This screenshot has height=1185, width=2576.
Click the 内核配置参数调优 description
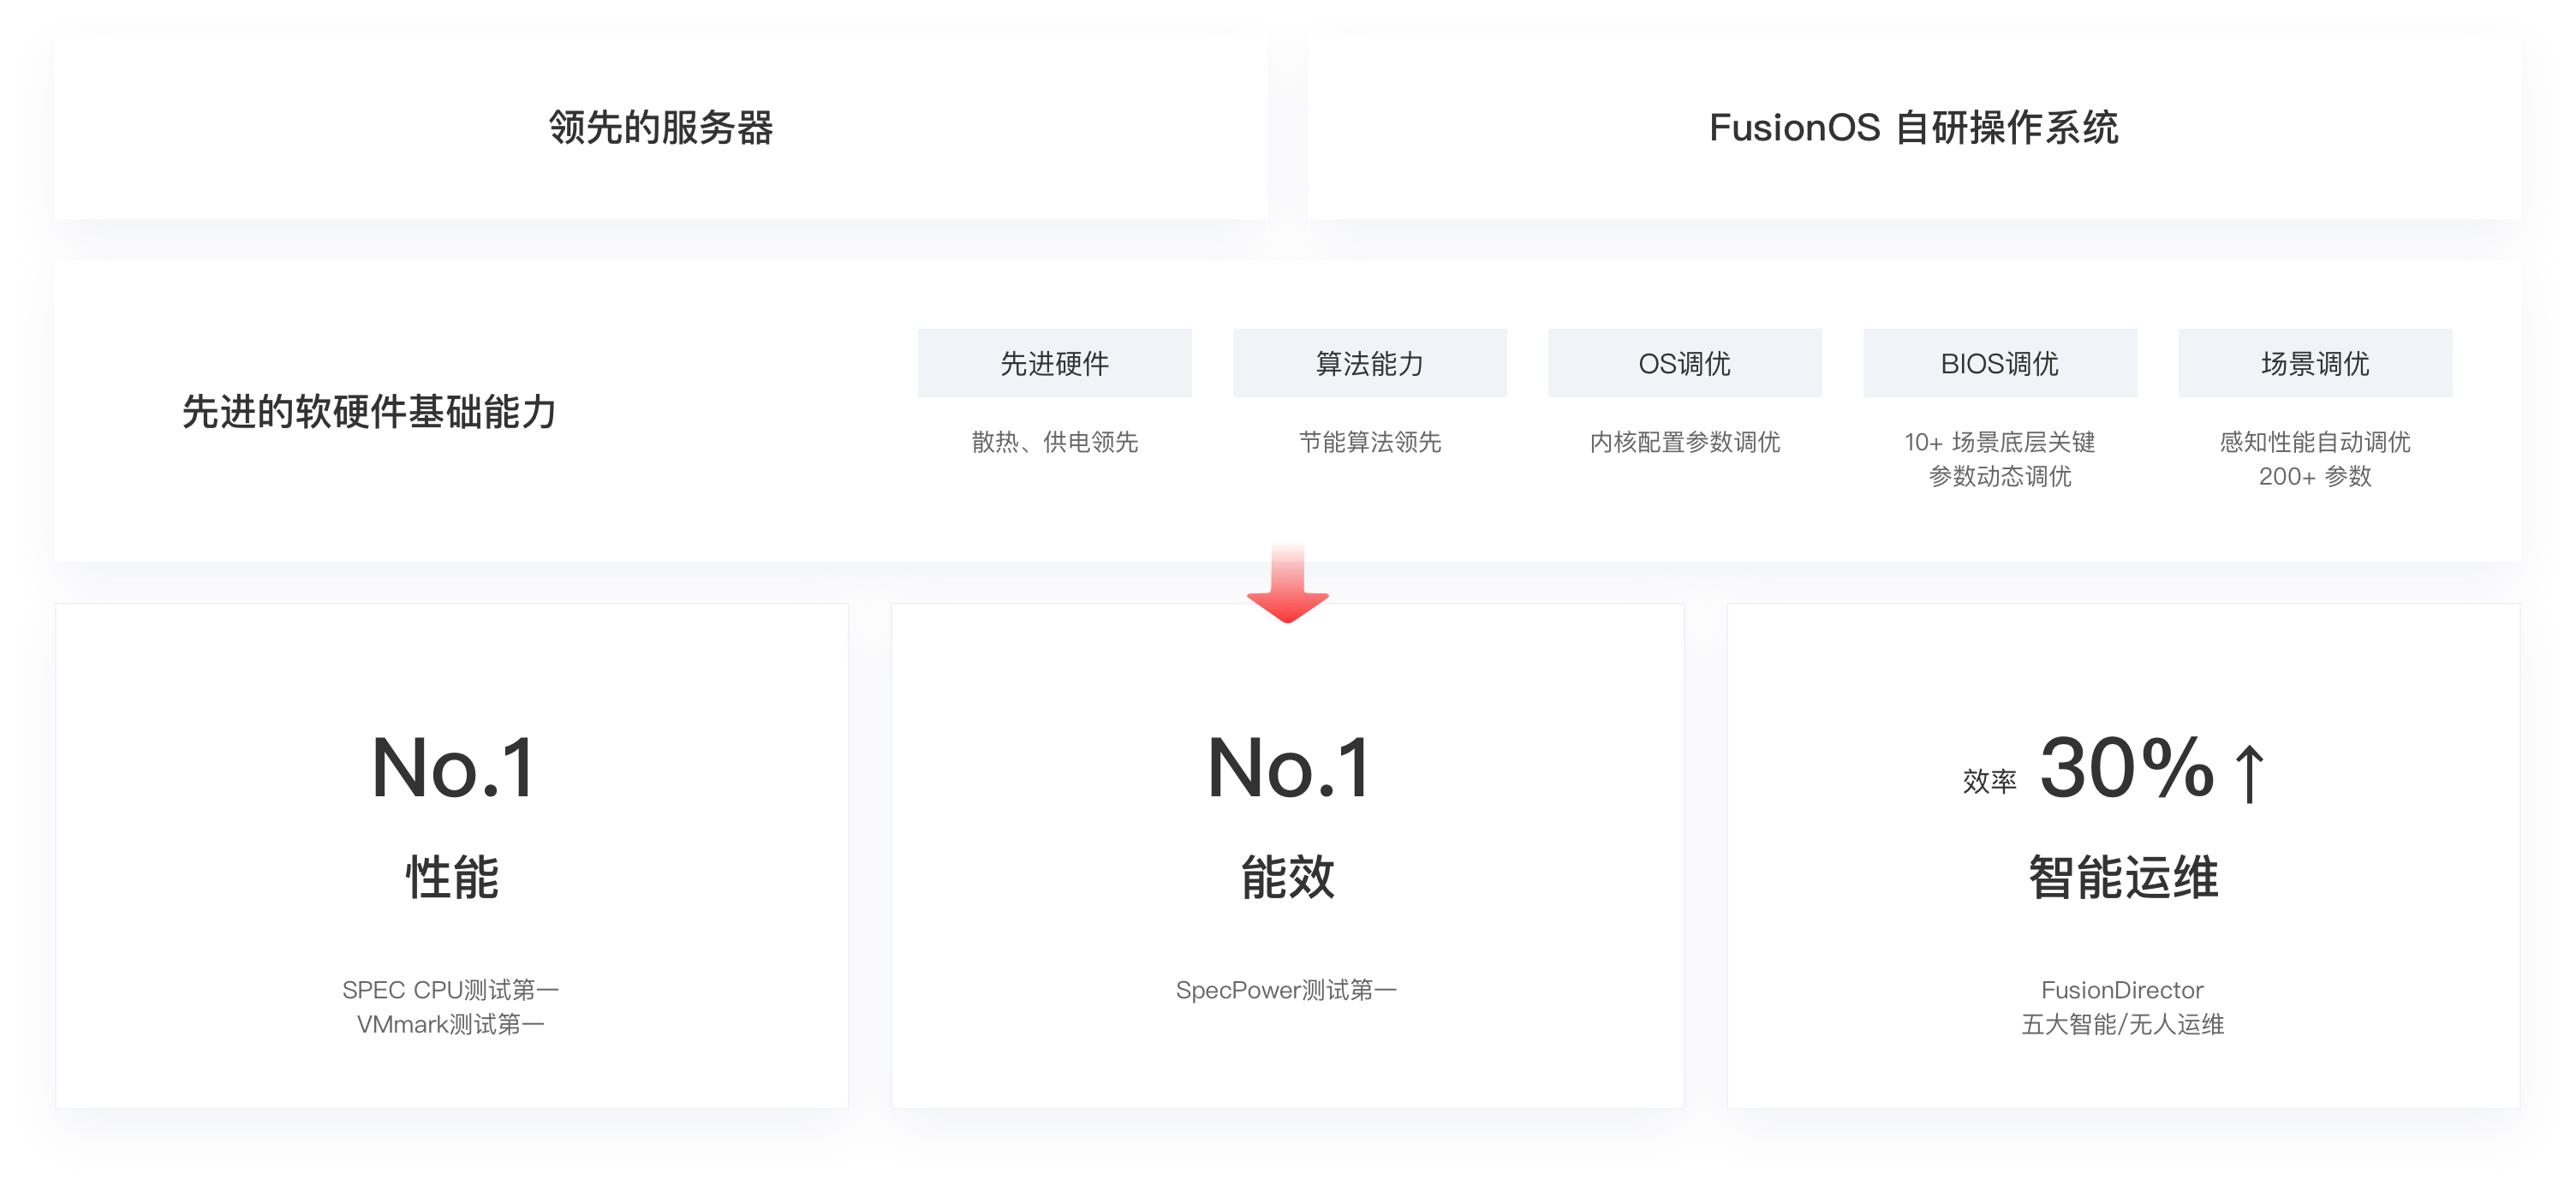tap(1685, 442)
